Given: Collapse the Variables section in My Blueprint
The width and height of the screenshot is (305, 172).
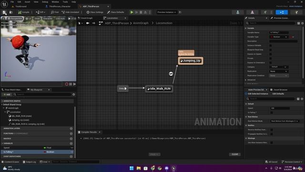Looking at the screenshot, I should pos(2,143).
